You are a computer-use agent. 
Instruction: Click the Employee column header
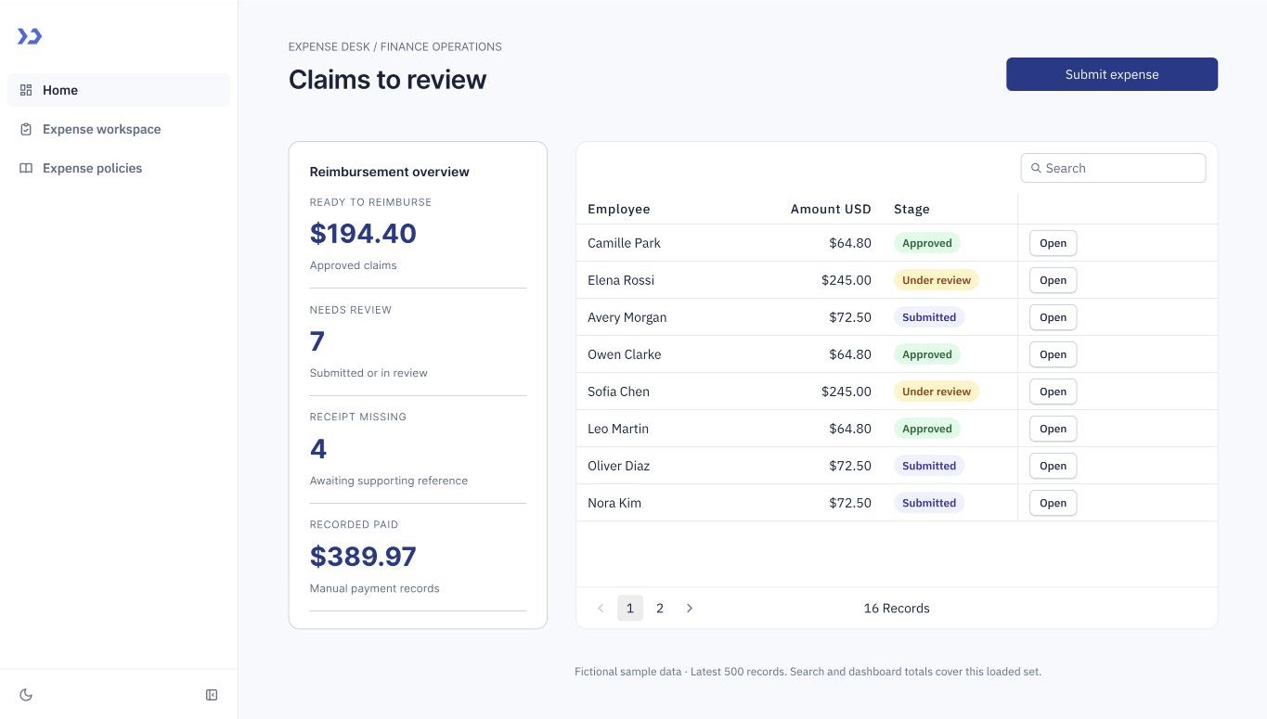click(x=619, y=209)
